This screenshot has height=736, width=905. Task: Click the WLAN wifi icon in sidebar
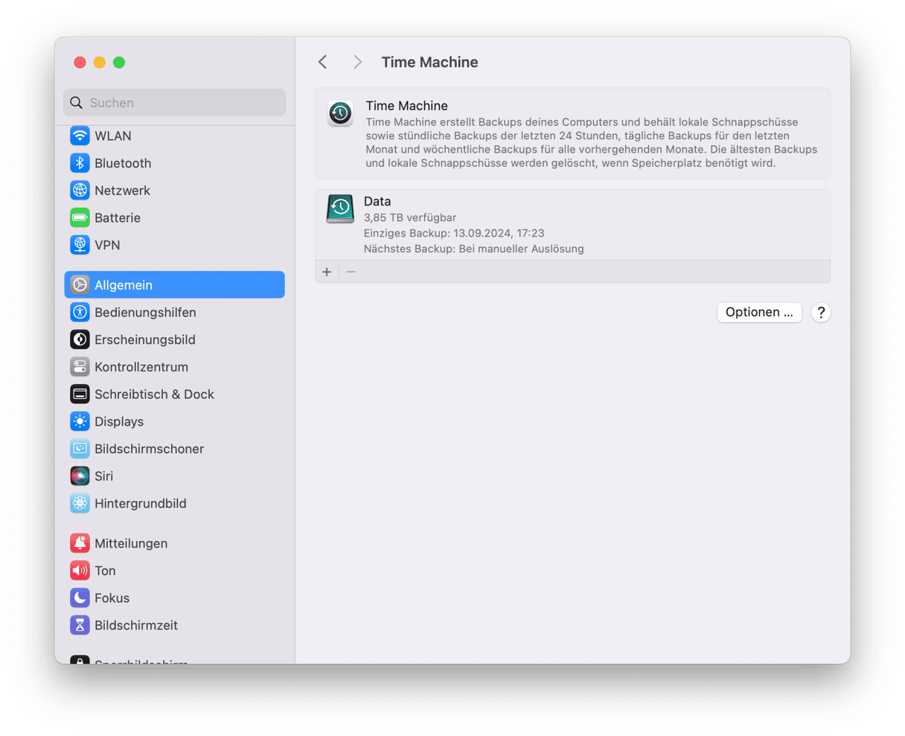(80, 136)
